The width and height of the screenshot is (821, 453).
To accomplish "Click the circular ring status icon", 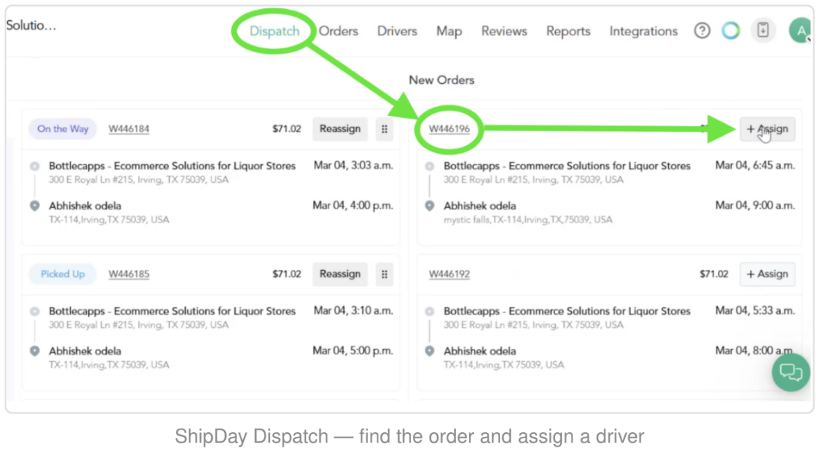I will (x=731, y=31).
